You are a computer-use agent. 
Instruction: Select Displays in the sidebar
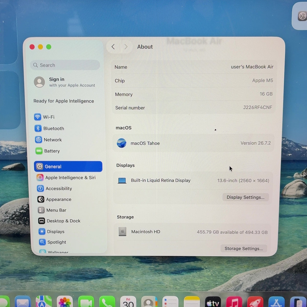point(51,232)
